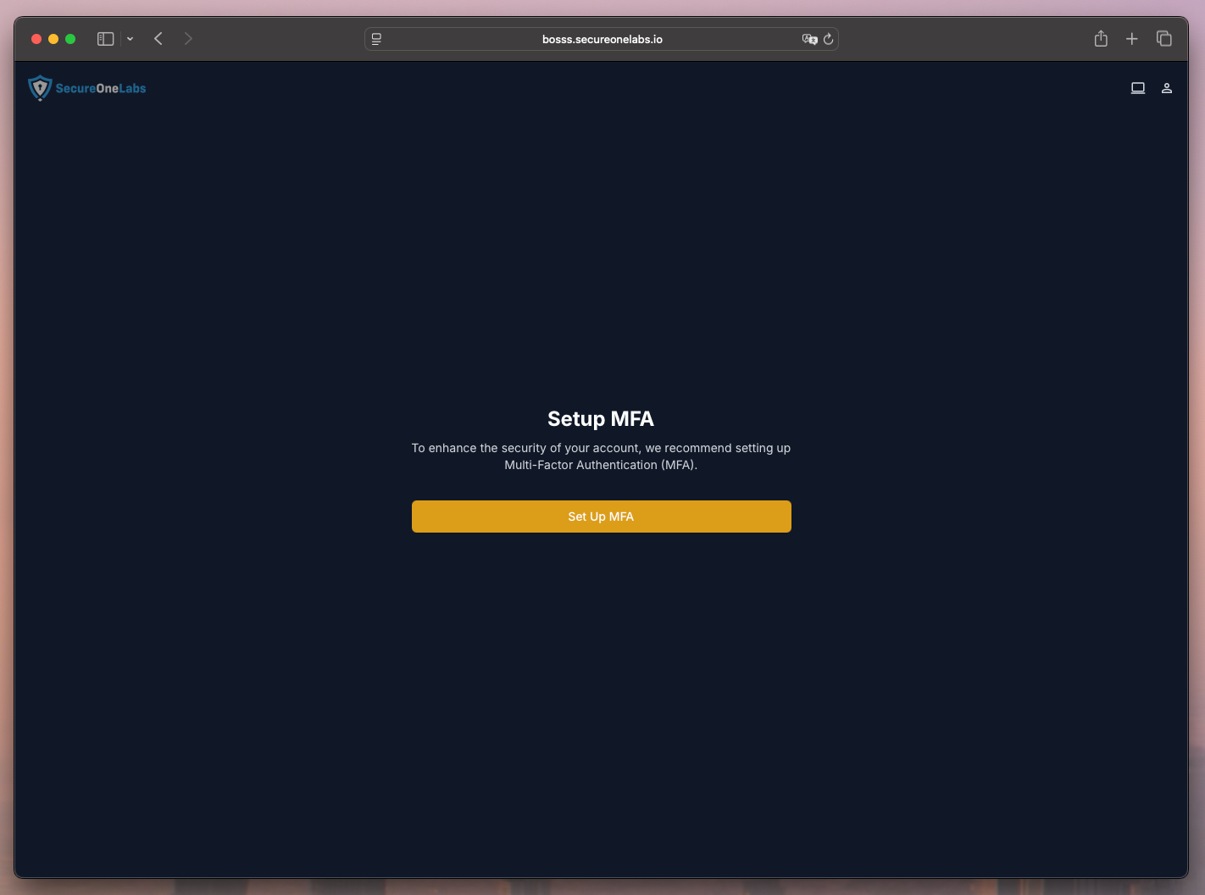Open a new tab with the plus icon
This screenshot has height=895, width=1205.
[x=1132, y=38]
